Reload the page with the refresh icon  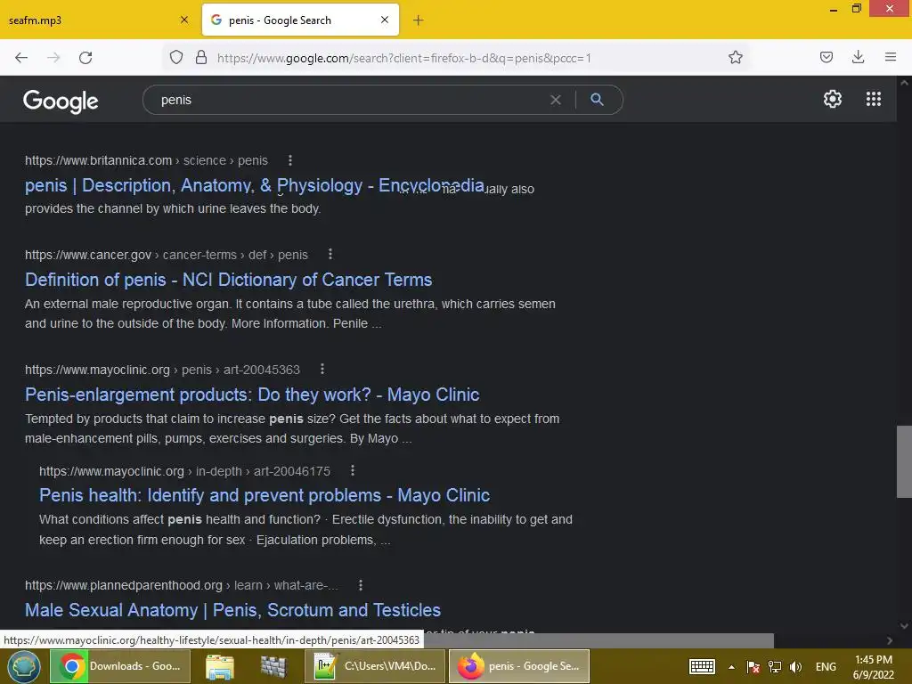click(85, 58)
